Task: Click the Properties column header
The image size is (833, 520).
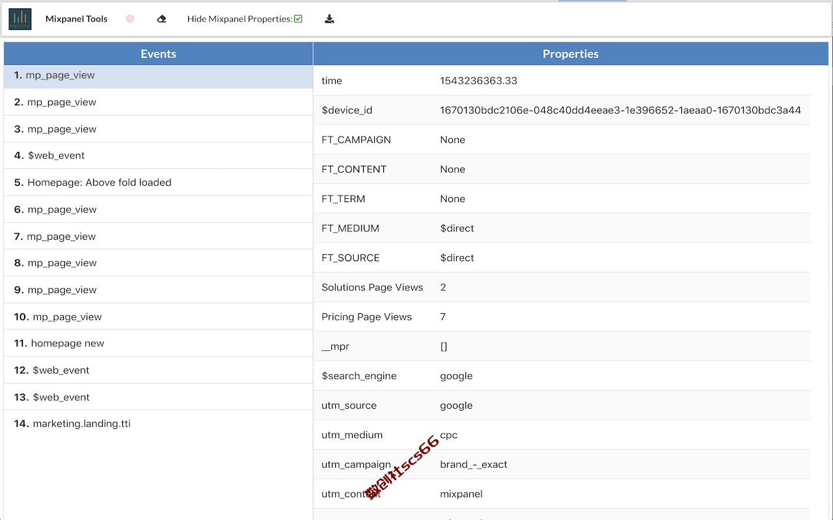Action: pyautogui.click(x=571, y=54)
